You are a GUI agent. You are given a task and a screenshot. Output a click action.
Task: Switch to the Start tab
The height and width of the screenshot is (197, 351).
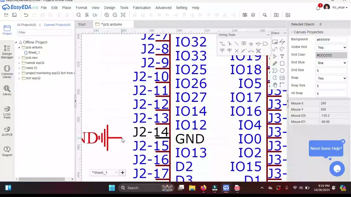(x=82, y=24)
